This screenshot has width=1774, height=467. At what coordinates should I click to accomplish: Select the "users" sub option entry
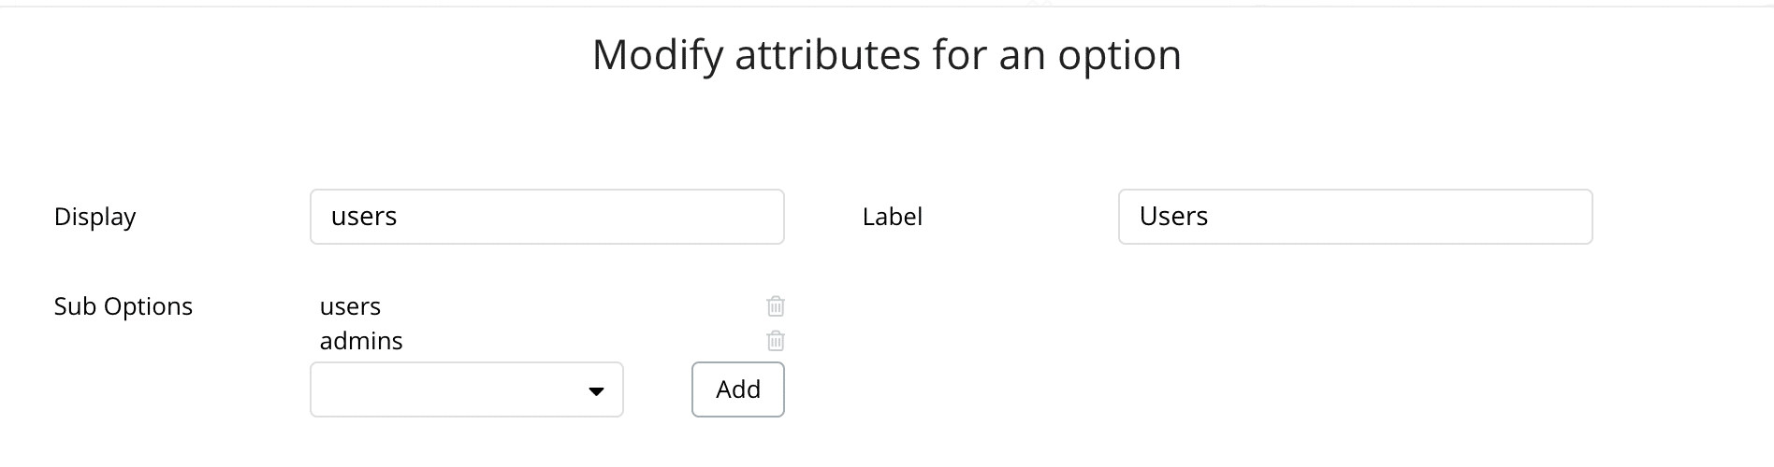(350, 306)
